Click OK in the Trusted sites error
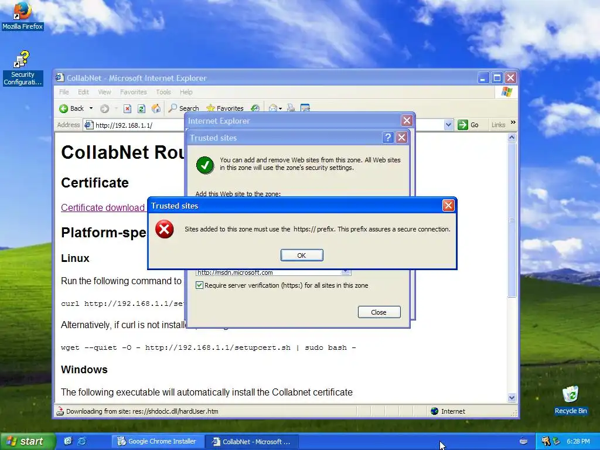The width and height of the screenshot is (600, 450). point(302,255)
